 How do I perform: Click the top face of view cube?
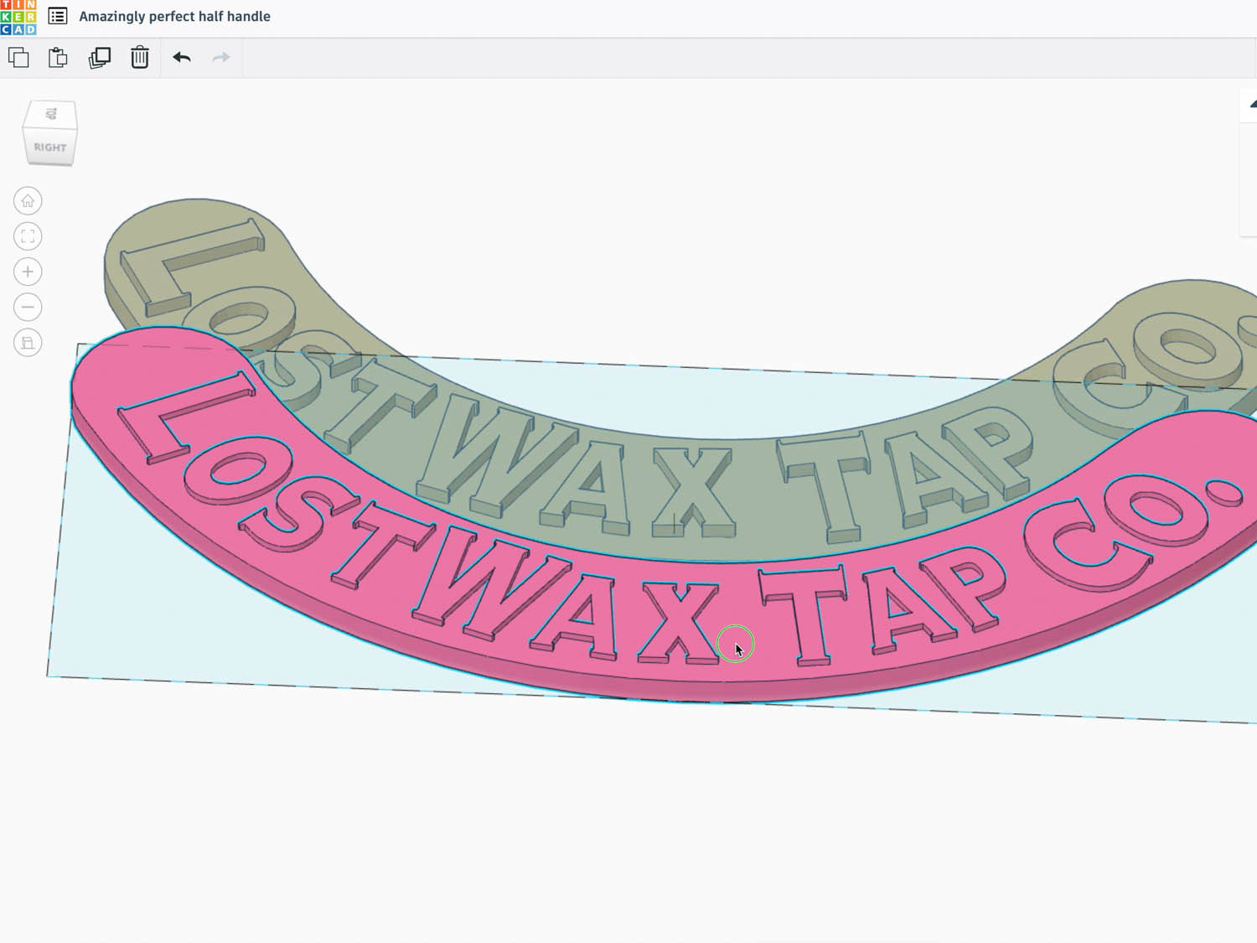51,114
